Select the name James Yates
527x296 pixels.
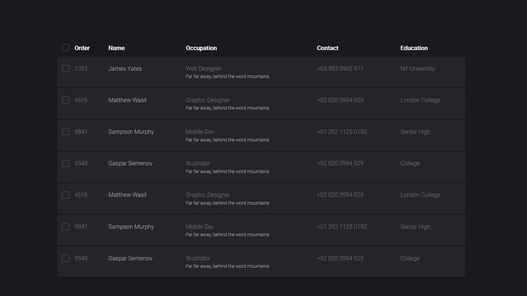125,69
